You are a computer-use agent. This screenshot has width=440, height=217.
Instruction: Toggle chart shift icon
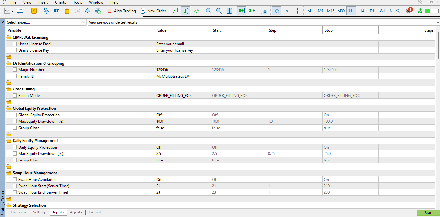(x=252, y=11)
